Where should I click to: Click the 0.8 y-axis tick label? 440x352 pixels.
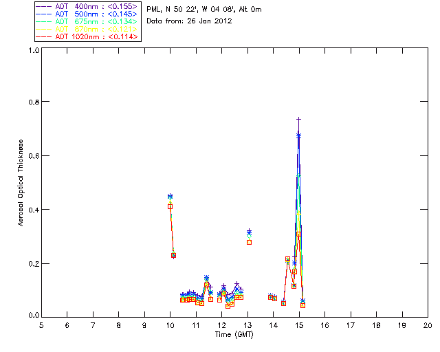(34, 102)
